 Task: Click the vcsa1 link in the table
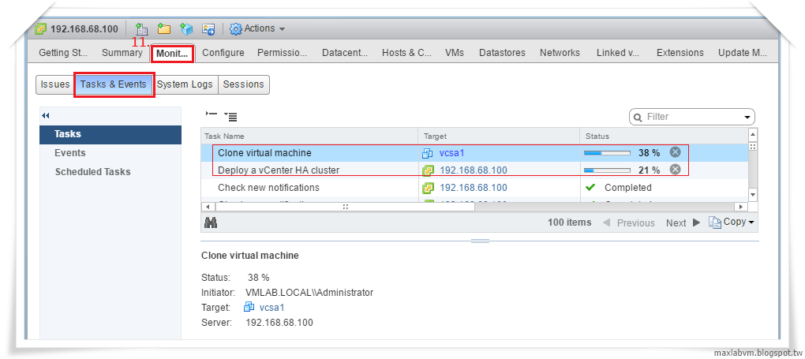coord(452,152)
